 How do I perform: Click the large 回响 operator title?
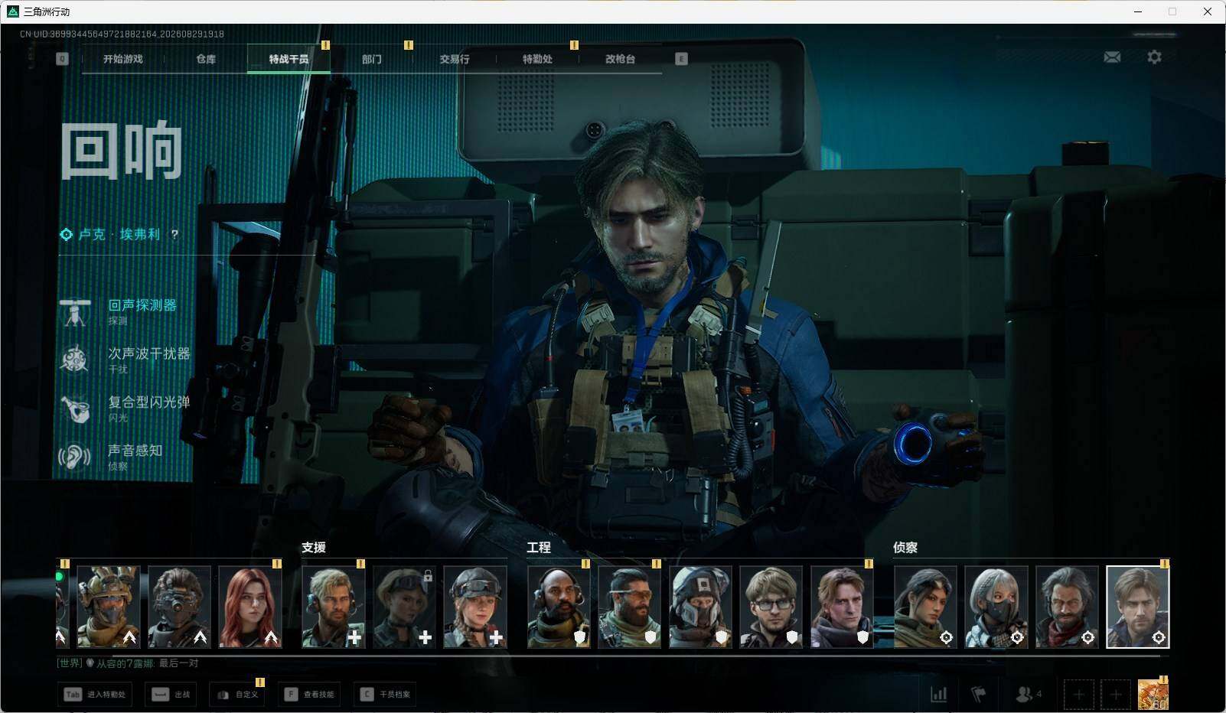click(x=122, y=150)
